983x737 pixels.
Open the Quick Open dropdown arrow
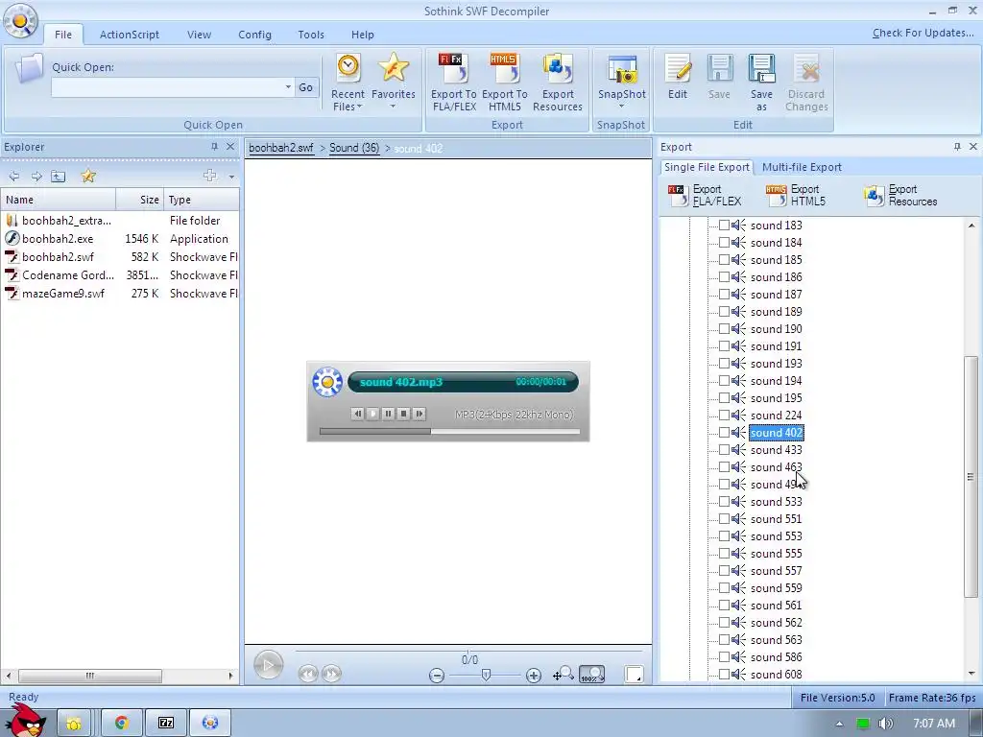[288, 87]
